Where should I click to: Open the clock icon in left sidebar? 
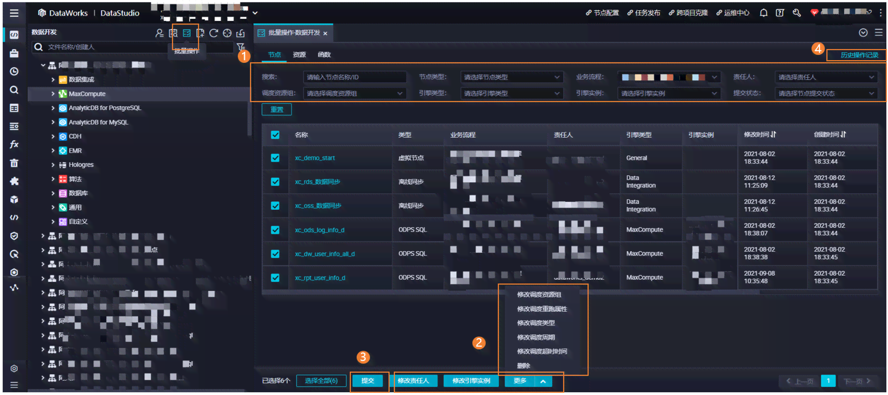tap(14, 72)
